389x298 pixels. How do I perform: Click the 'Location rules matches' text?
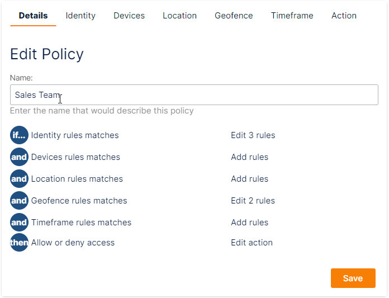(x=77, y=179)
